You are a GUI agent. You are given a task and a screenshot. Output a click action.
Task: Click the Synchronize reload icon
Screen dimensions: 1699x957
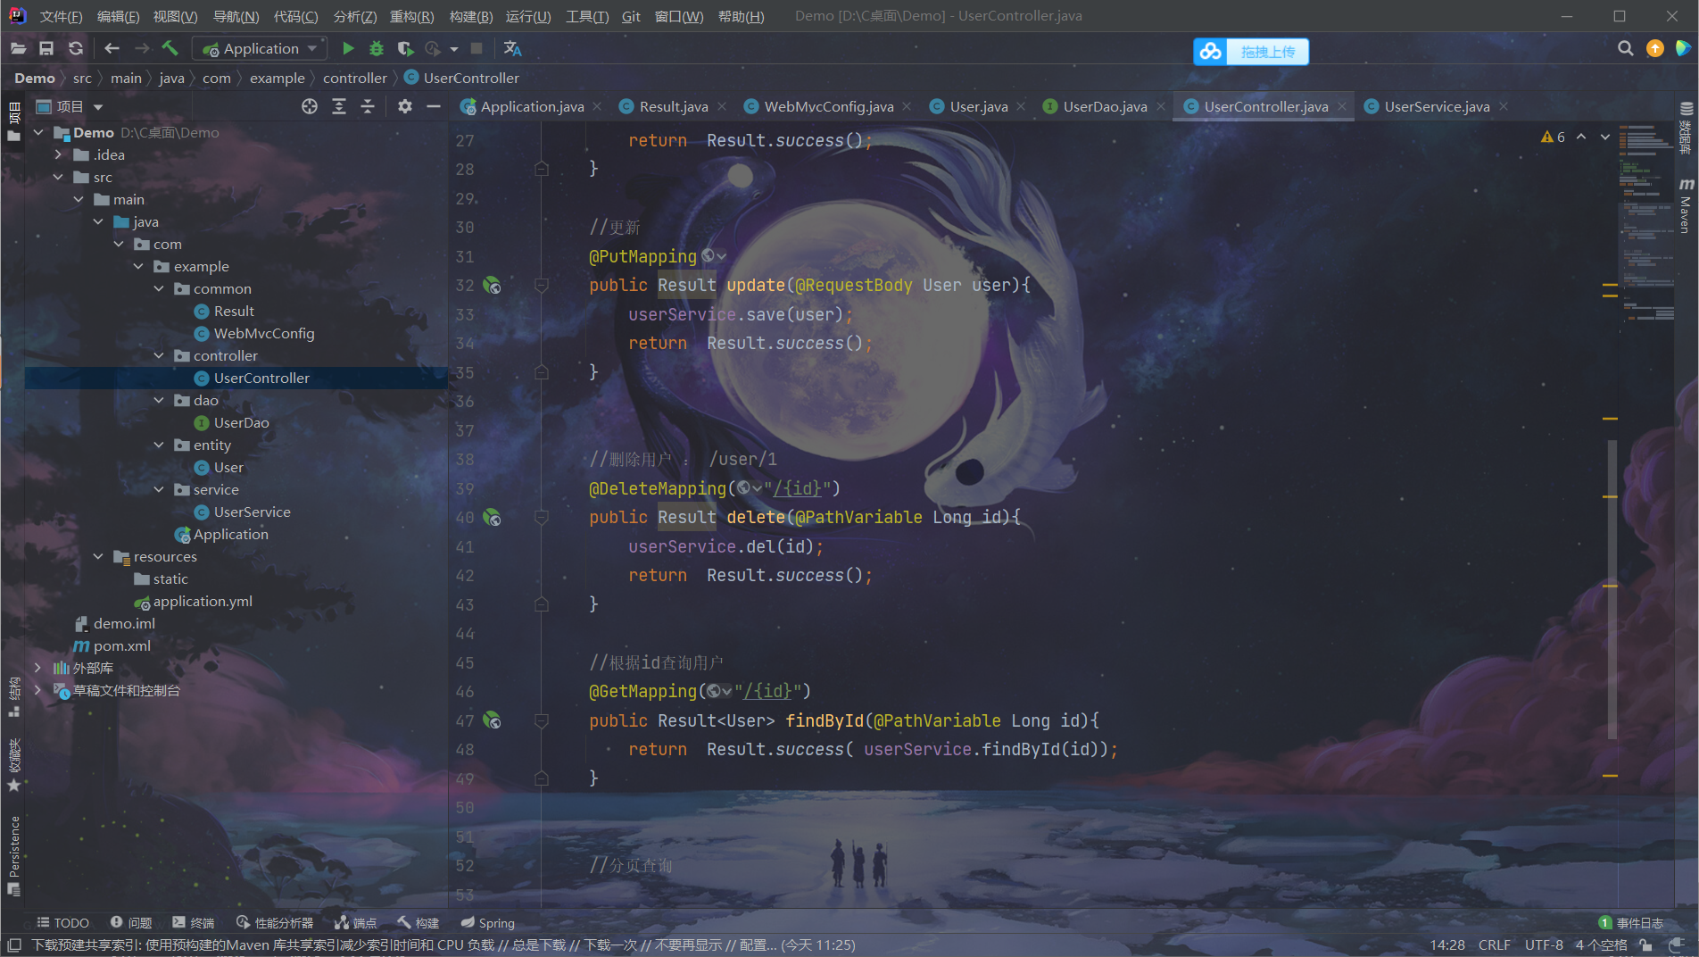coord(76,48)
